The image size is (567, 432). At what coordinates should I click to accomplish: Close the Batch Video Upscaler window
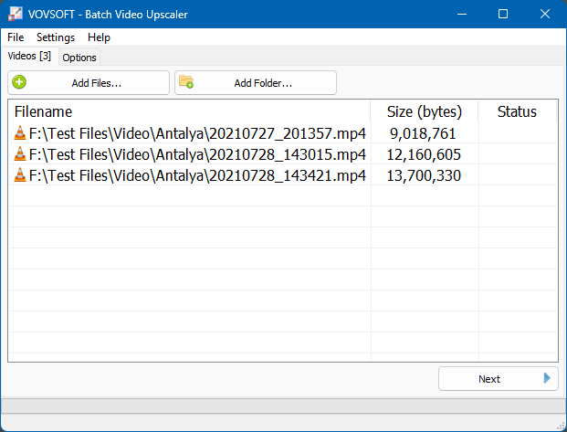(545, 14)
